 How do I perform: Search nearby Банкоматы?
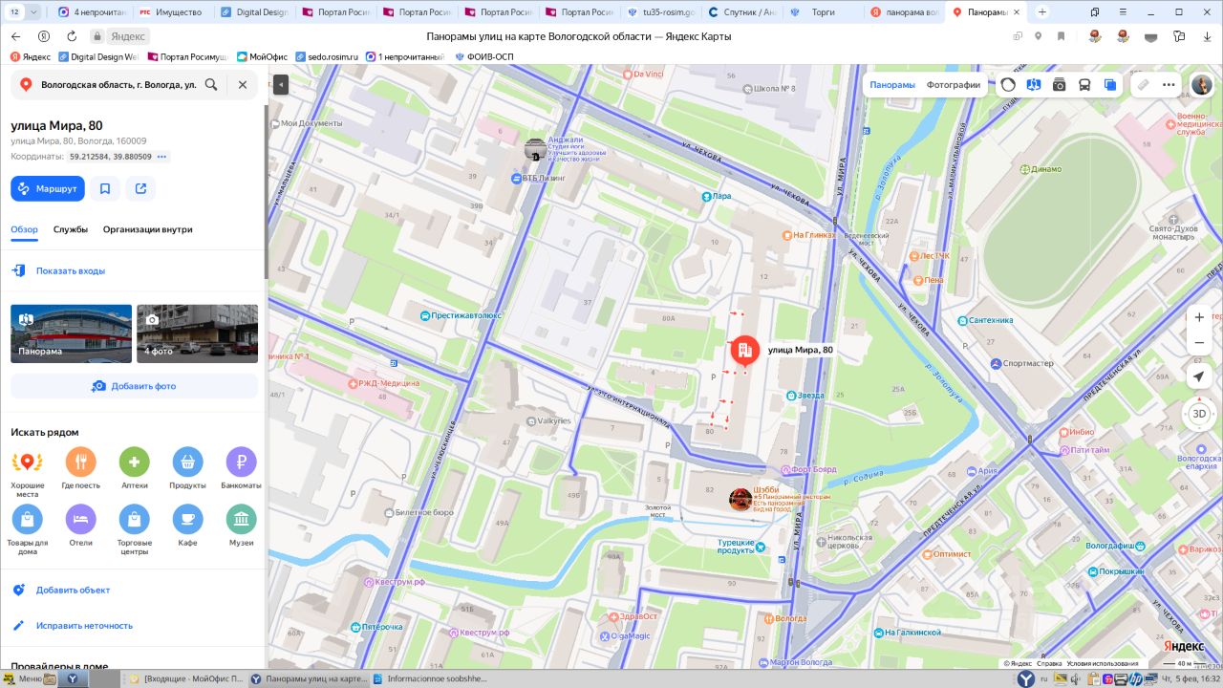point(241,469)
